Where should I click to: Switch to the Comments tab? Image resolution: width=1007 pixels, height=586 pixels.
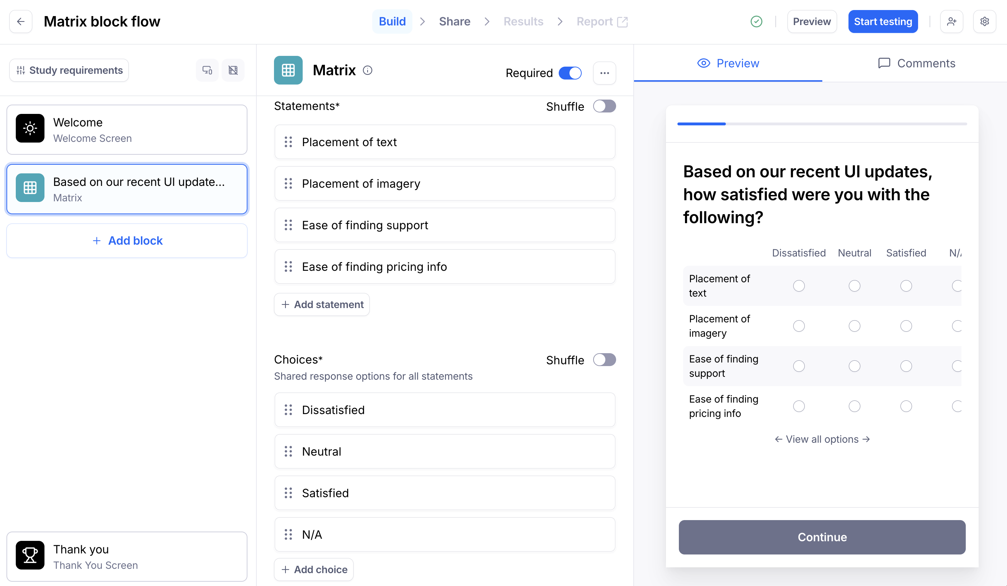(x=916, y=63)
